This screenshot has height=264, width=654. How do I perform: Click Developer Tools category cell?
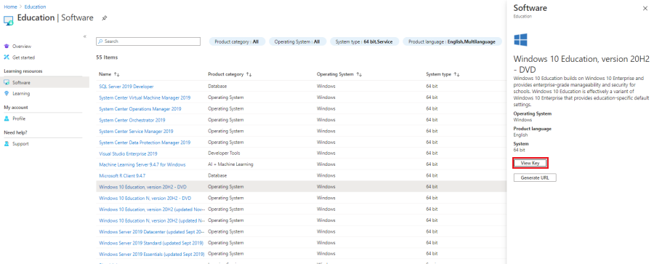pyautogui.click(x=224, y=153)
